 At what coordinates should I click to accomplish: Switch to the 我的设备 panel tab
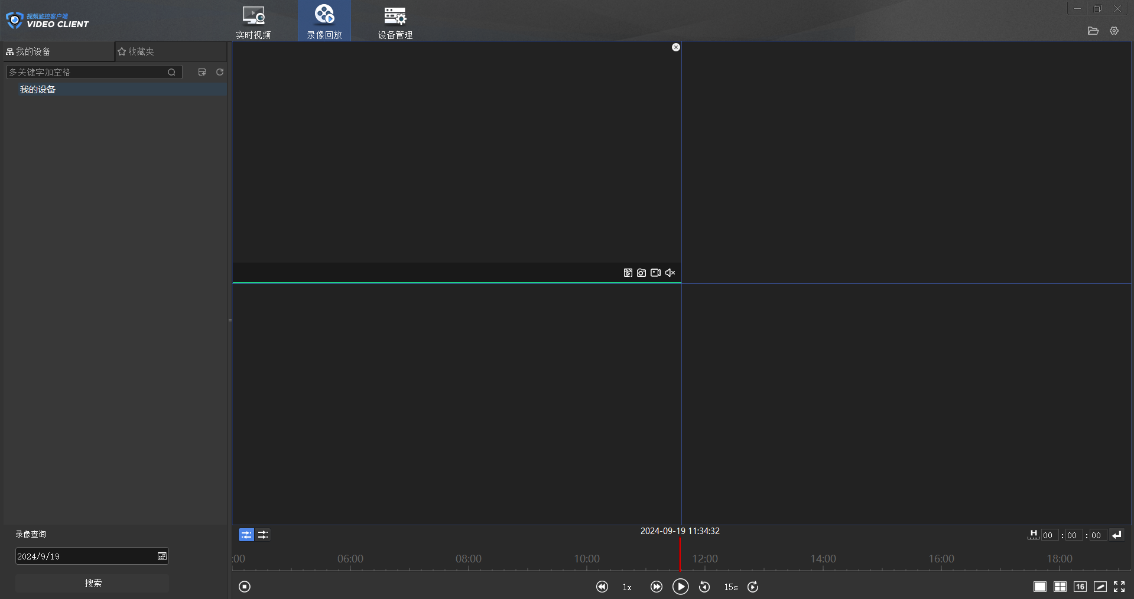pos(59,51)
